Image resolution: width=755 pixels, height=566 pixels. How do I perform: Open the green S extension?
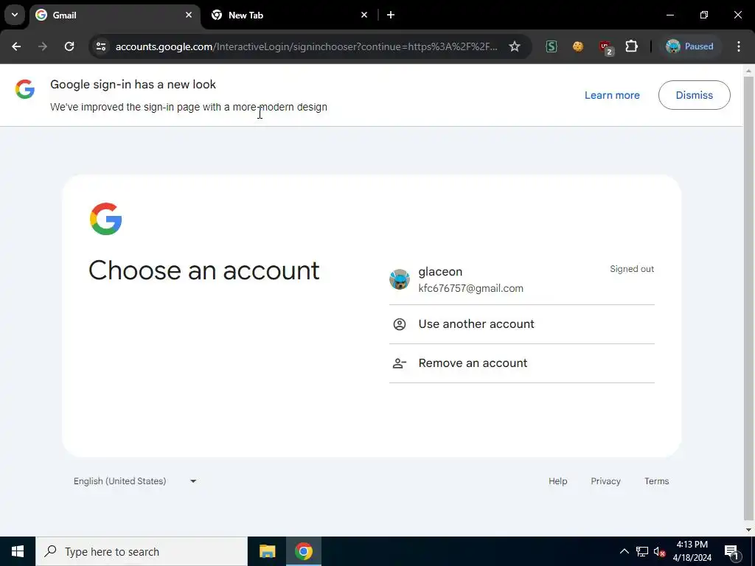coord(552,46)
